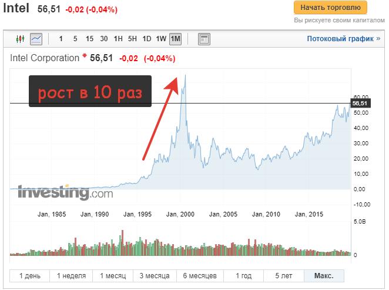
Task: Switch interval to 1H
Action: click(118, 39)
